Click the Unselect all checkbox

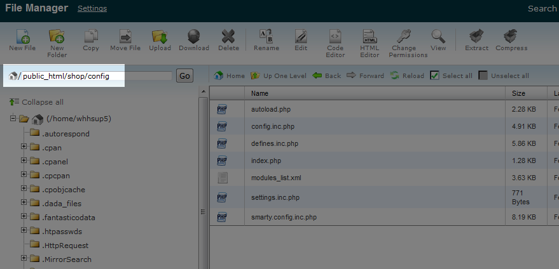(x=483, y=75)
